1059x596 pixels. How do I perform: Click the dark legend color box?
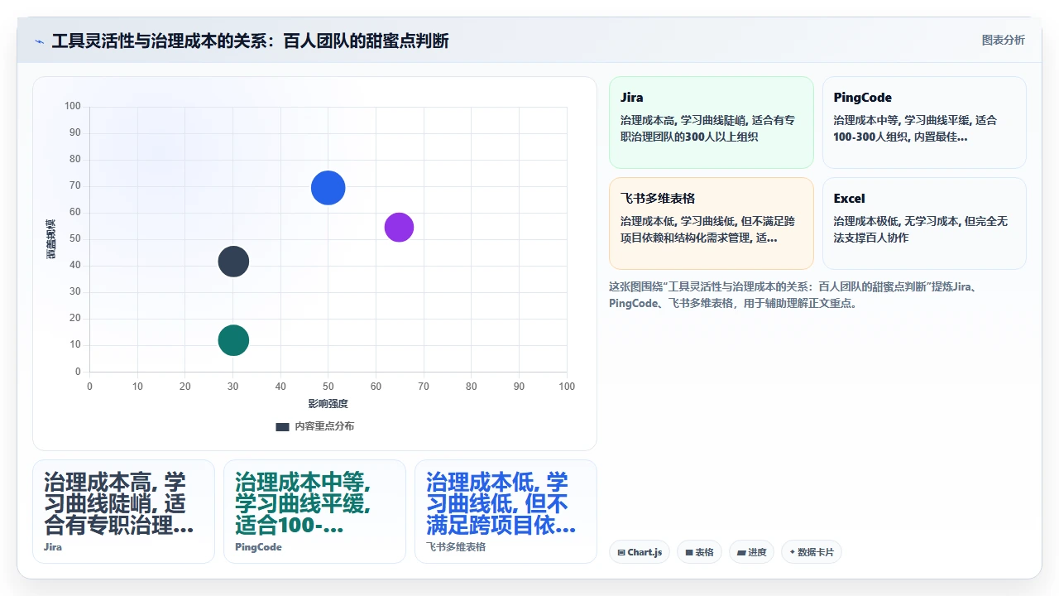[282, 427]
